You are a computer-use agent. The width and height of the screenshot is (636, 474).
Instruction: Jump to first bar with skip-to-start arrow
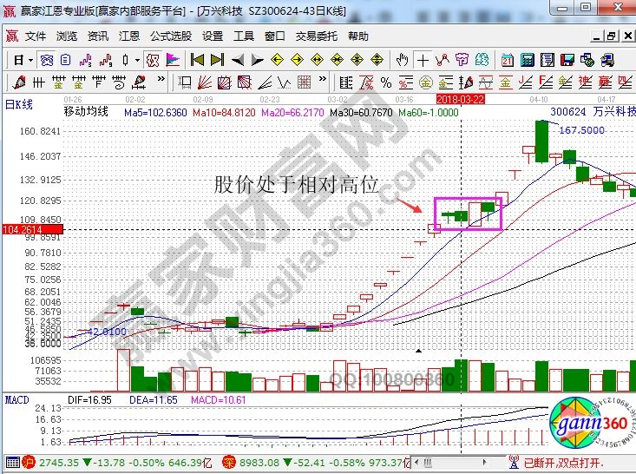click(x=197, y=60)
